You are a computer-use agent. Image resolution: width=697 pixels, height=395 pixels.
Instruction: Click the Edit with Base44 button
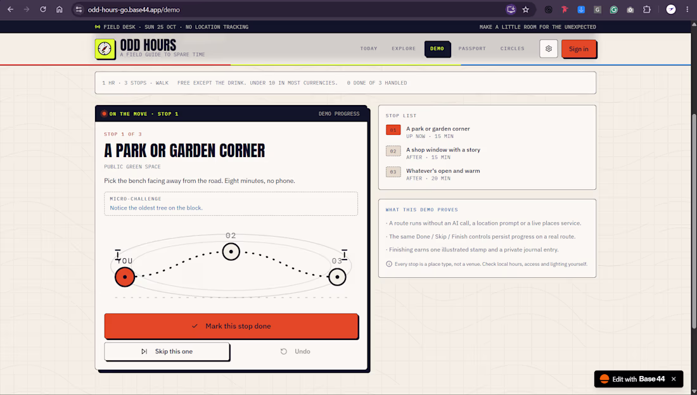pyautogui.click(x=633, y=379)
